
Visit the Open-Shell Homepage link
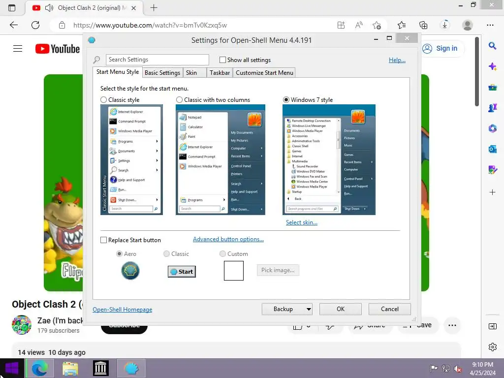point(123,310)
